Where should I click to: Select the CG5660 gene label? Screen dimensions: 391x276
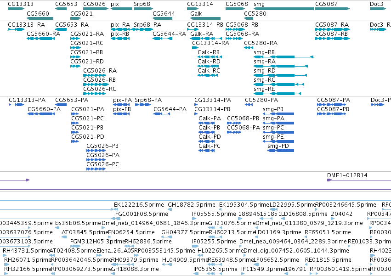coord(38,13)
